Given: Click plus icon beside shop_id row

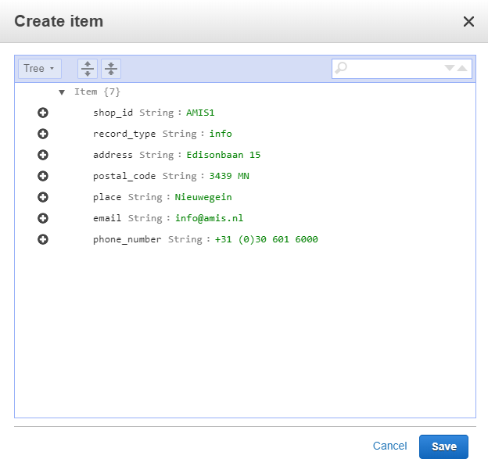Looking at the screenshot, I should pos(43,113).
